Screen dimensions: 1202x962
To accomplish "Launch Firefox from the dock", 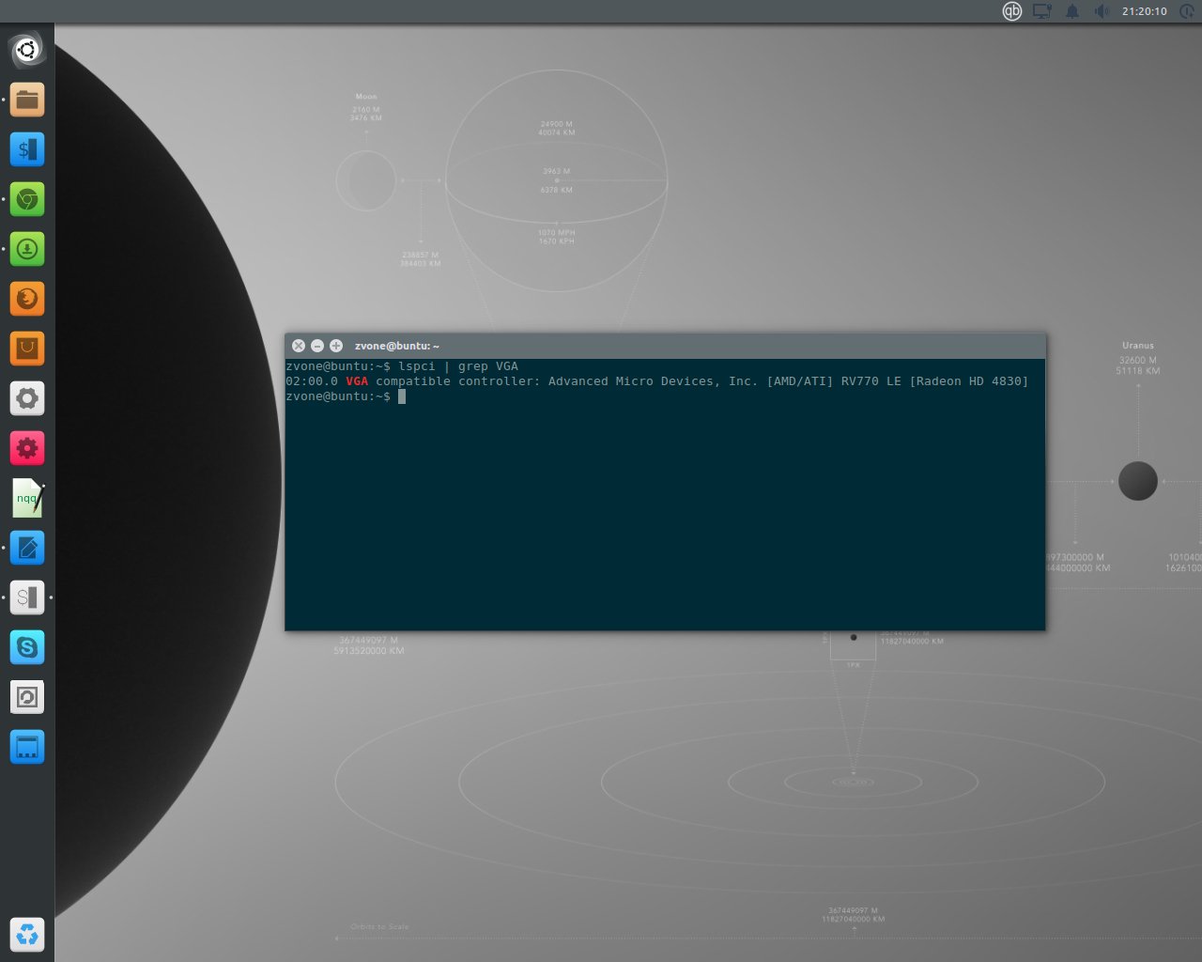I will 27,299.
